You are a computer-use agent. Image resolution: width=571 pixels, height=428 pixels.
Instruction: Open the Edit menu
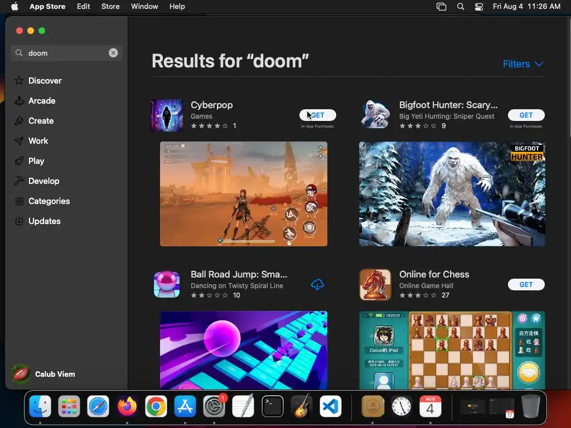[84, 7]
